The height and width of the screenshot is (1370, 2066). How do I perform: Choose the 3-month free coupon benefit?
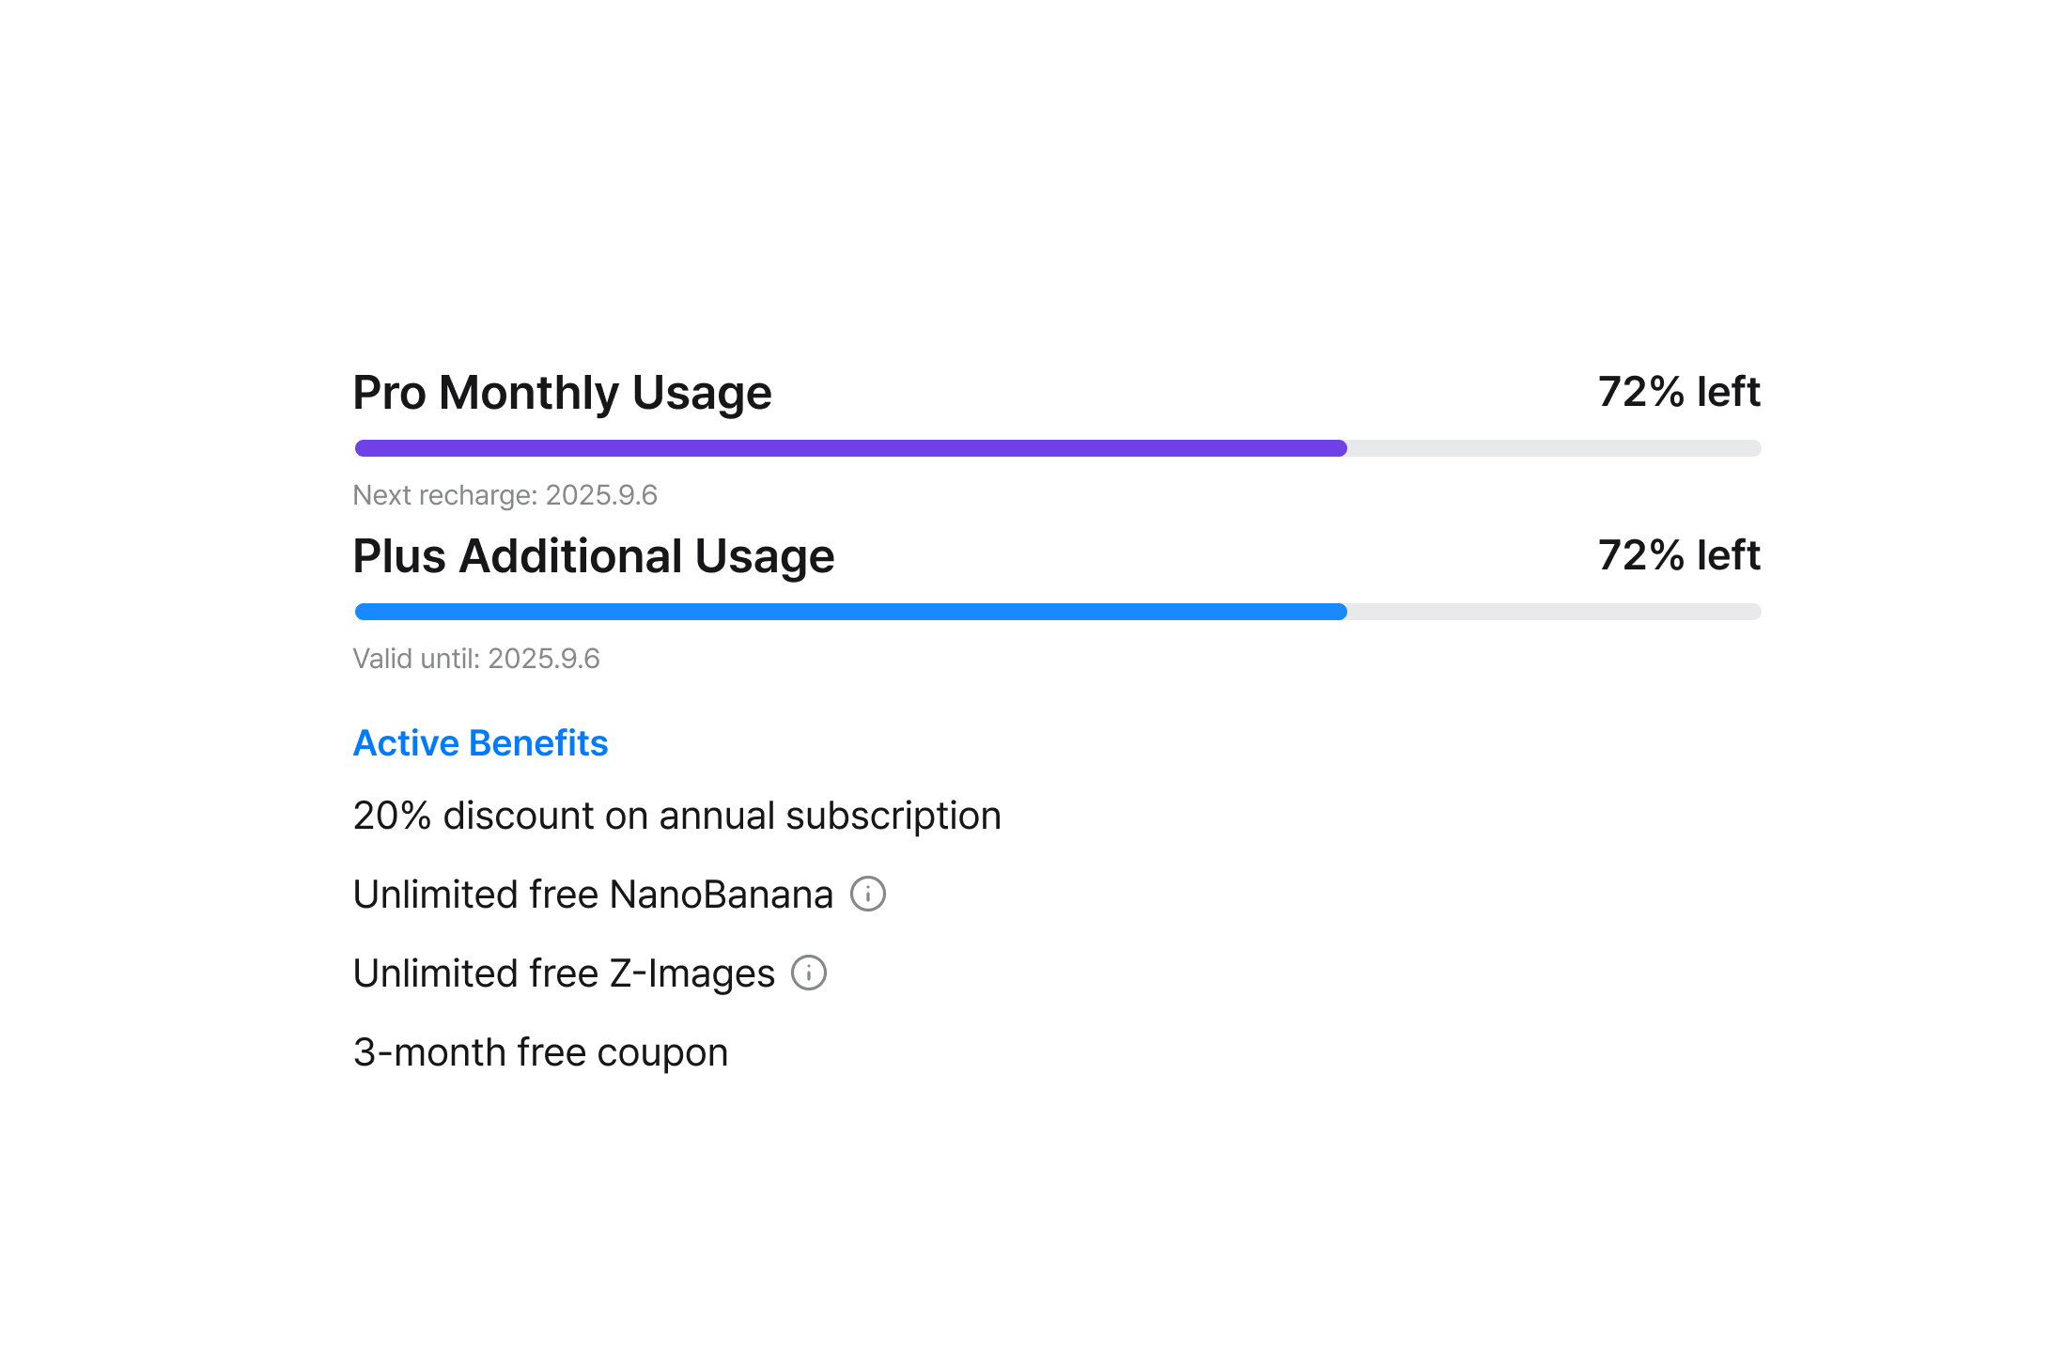coord(540,1052)
